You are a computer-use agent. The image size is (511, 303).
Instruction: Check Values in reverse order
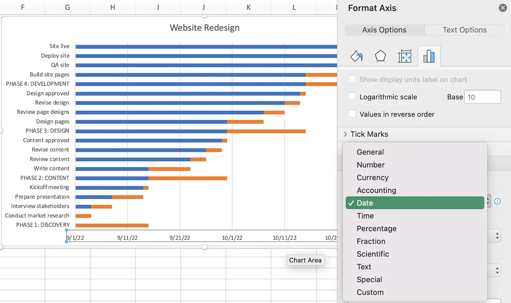pyautogui.click(x=352, y=113)
